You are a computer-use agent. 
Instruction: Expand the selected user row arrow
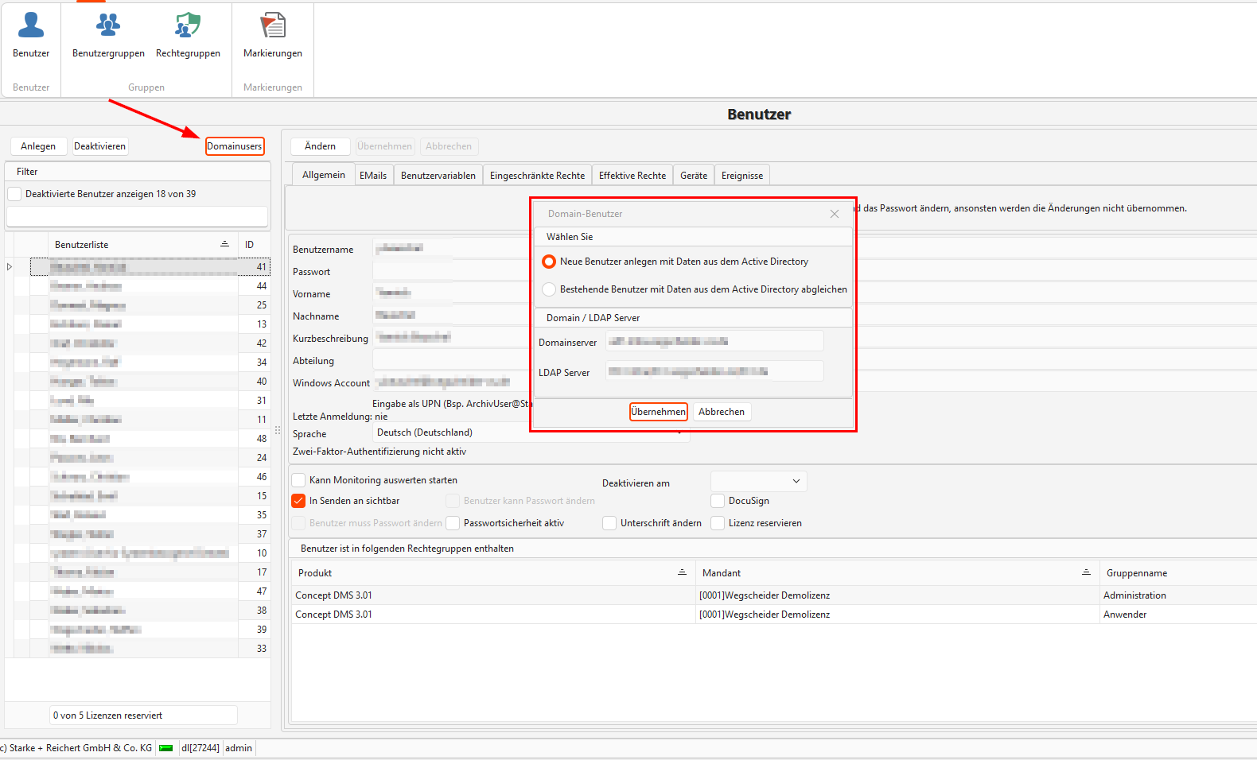(x=10, y=267)
